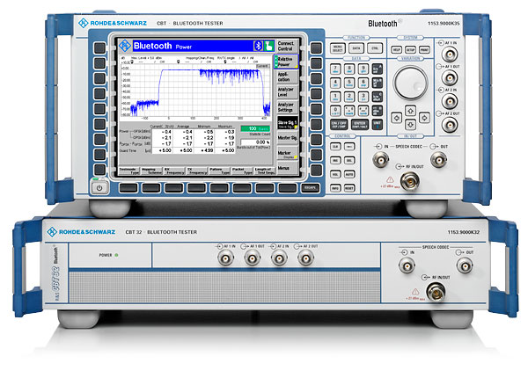Open the Testmode Type selector
The image size is (528, 378).
click(129, 171)
